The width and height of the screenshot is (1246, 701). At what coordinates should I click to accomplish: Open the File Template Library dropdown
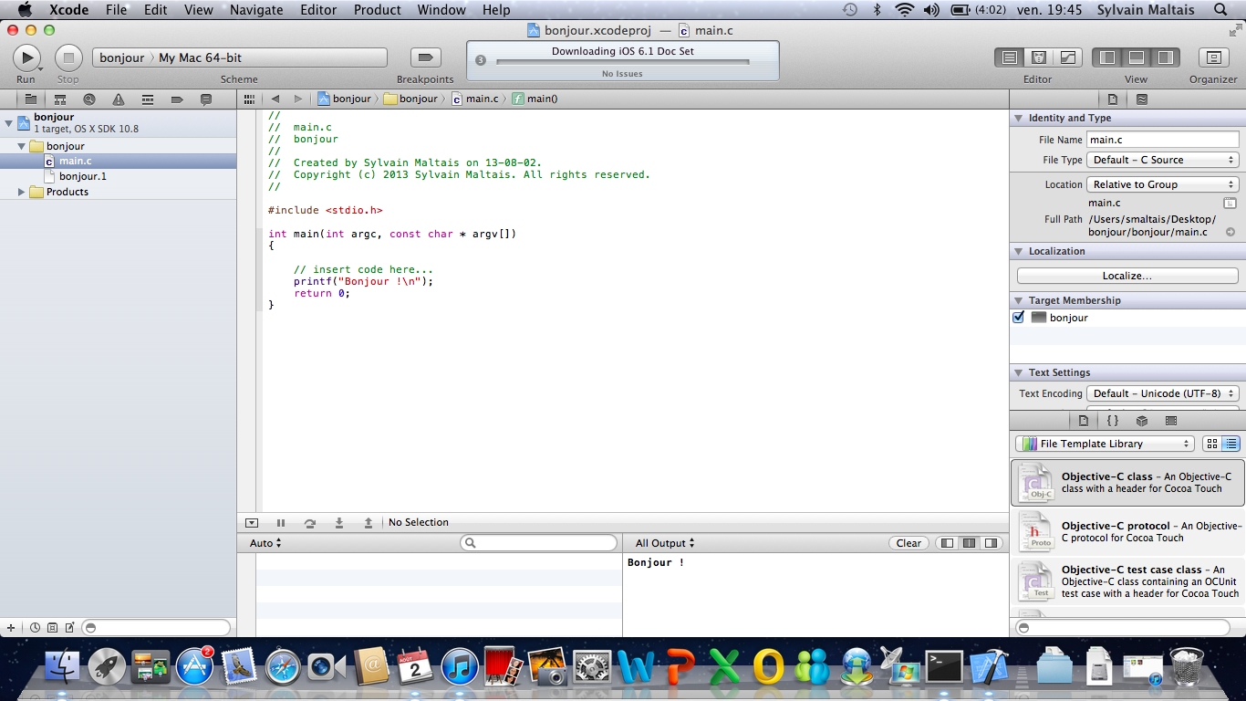1105,444
